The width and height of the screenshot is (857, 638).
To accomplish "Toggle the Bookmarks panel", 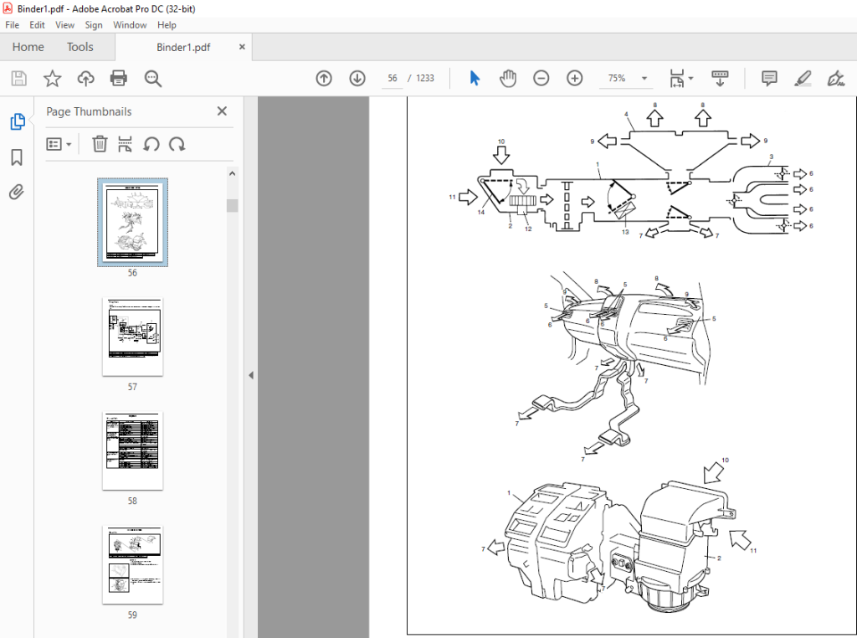I will click(17, 157).
